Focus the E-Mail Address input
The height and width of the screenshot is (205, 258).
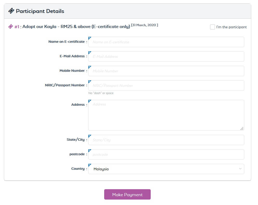(x=166, y=56)
